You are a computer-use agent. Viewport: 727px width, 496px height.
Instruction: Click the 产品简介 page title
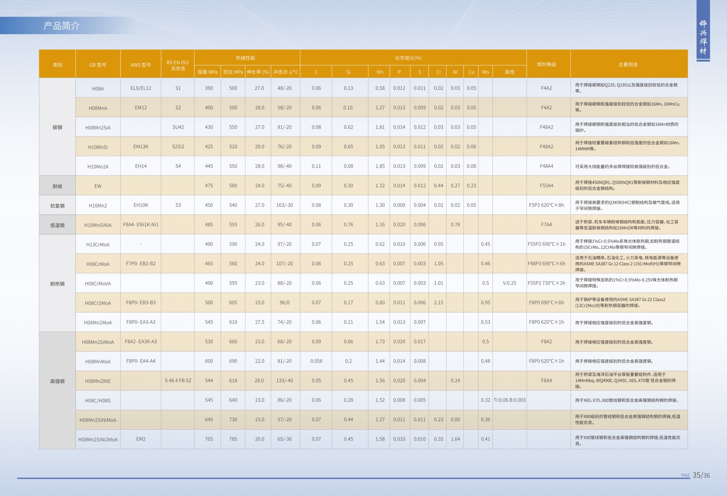62,26
